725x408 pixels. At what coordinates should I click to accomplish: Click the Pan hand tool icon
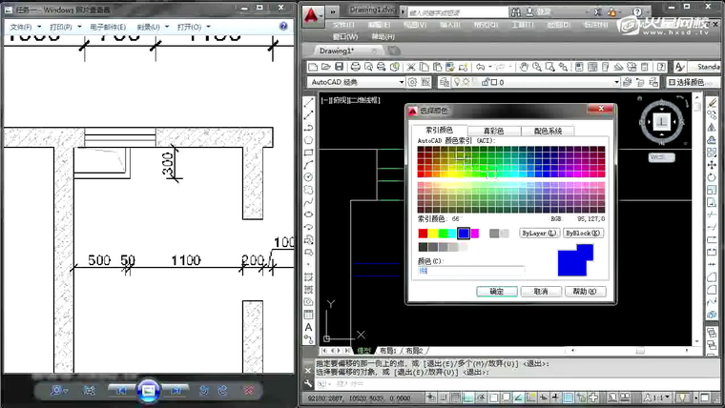[x=524, y=67]
